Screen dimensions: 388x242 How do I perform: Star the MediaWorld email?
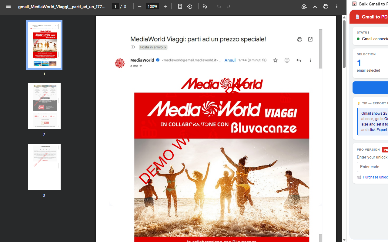[x=275, y=60]
